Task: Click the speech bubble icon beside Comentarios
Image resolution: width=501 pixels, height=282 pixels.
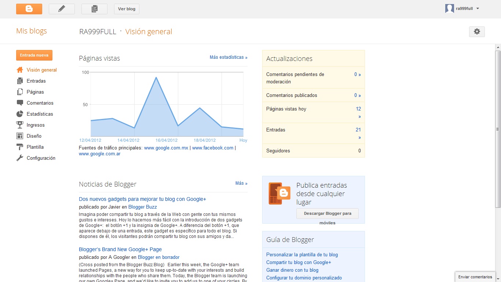Action: click(20, 103)
